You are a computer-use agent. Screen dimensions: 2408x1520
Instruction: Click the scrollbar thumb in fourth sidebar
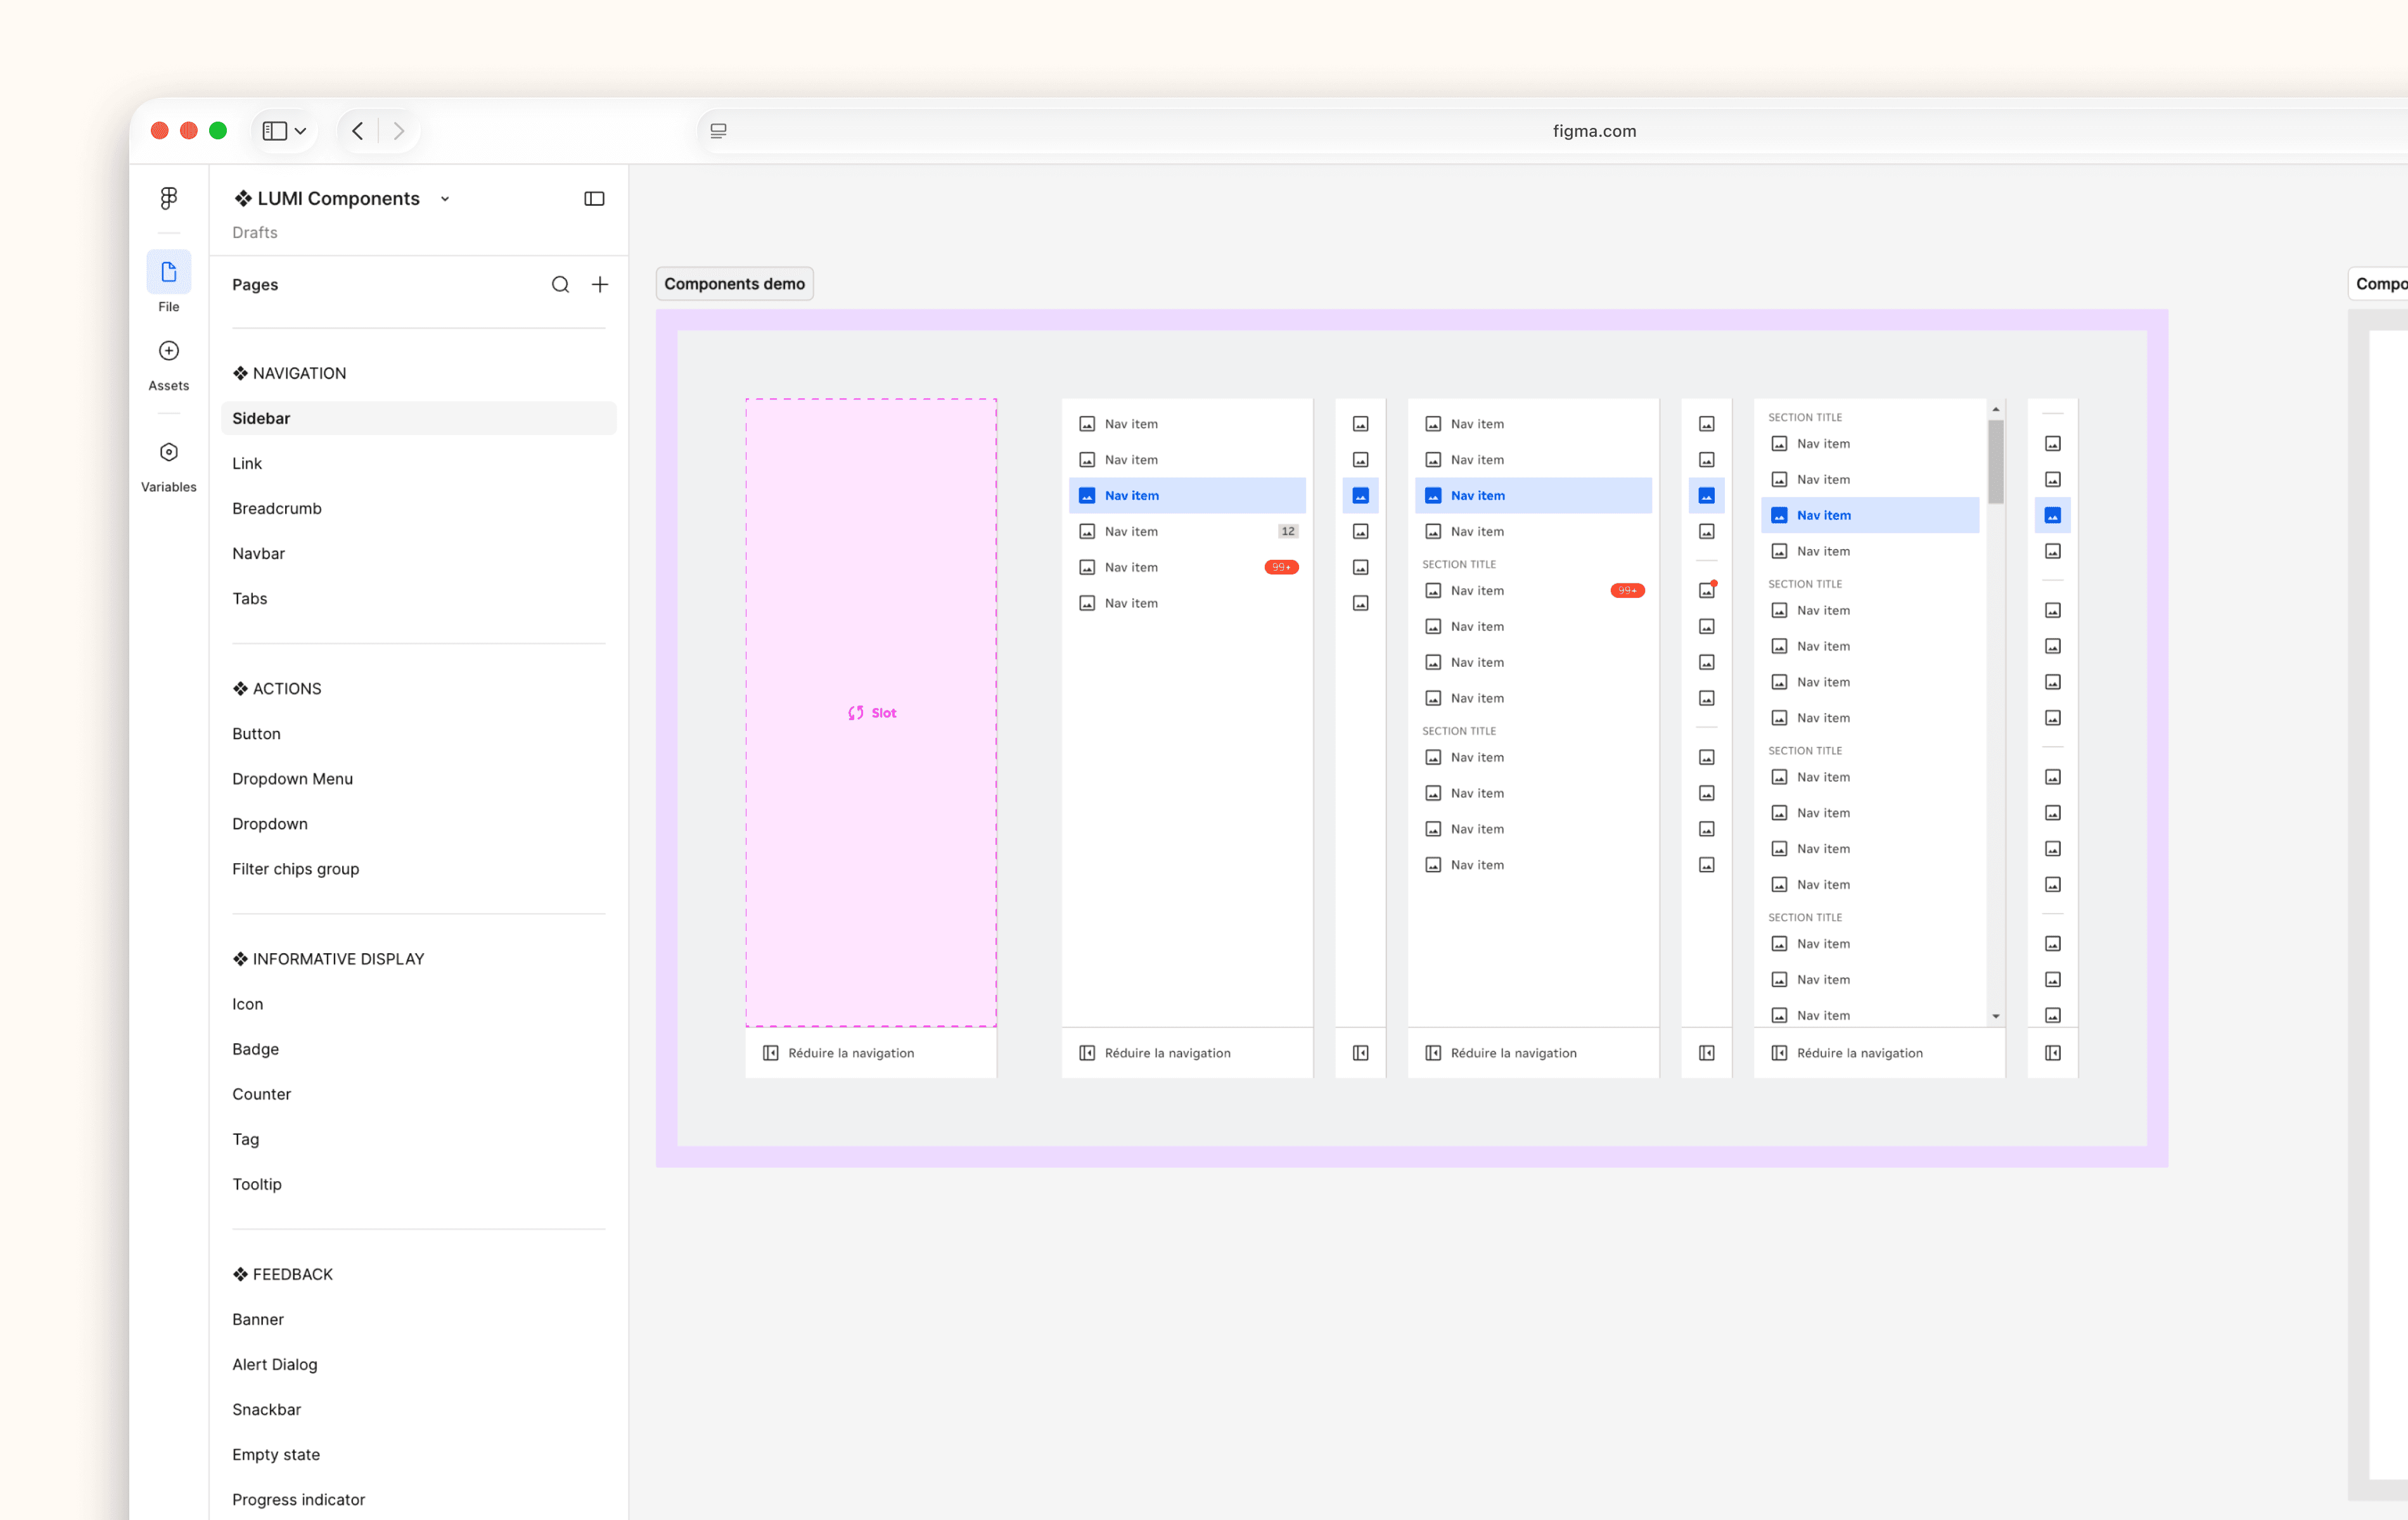(x=1996, y=462)
